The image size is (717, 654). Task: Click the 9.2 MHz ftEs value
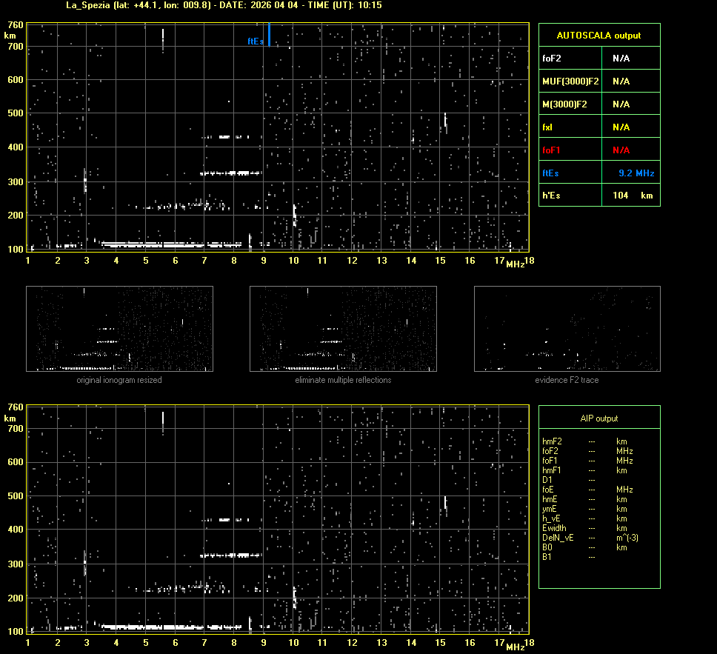636,173
